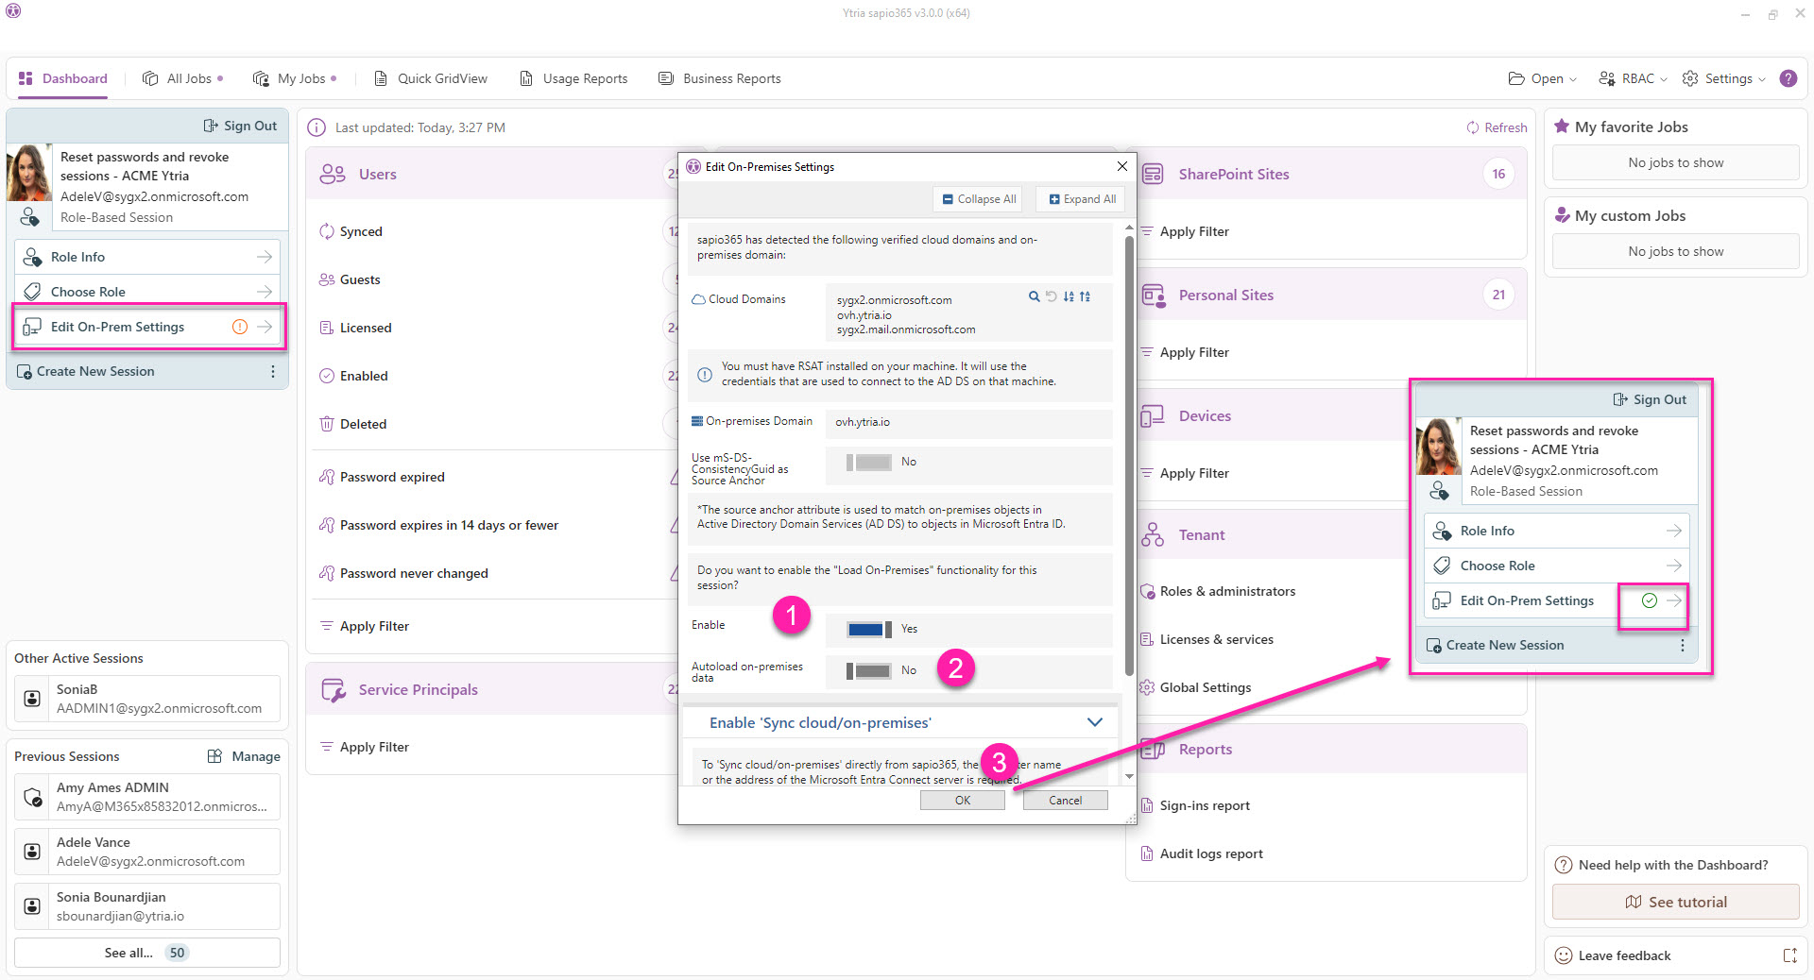
Task: Click the Amy Ames ADMIN session icon
Action: tap(33, 797)
